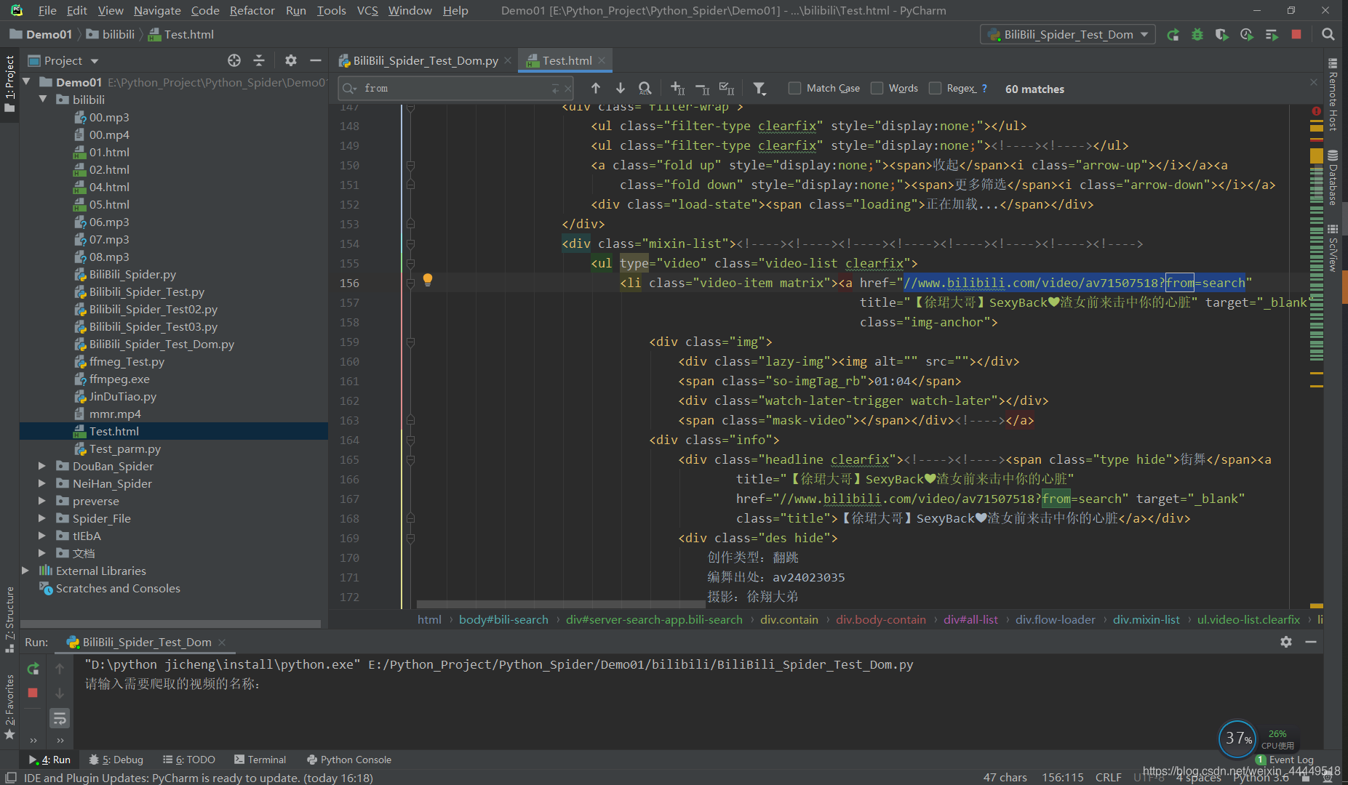Select Test_parm.py in project tree
The height and width of the screenshot is (785, 1348).
(x=124, y=448)
